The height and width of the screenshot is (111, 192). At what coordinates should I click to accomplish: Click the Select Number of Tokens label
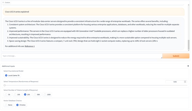(x=21, y=90)
